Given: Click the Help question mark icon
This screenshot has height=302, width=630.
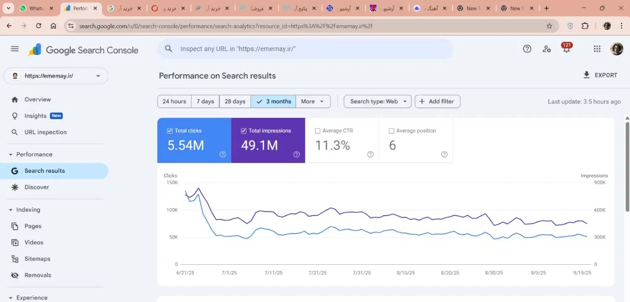Looking at the screenshot, I should 527,49.
